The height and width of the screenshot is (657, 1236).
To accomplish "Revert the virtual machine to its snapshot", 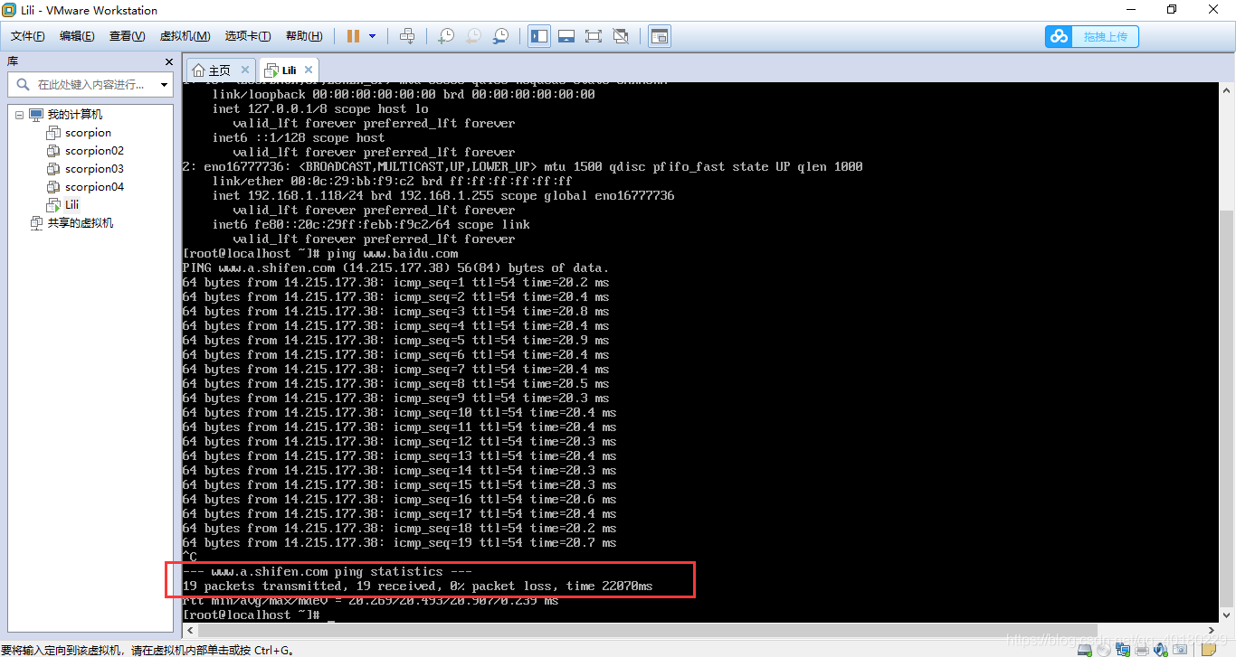I will [473, 36].
